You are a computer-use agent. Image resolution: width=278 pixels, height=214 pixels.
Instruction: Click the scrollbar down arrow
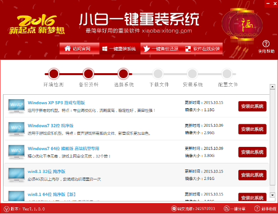coord(272,195)
